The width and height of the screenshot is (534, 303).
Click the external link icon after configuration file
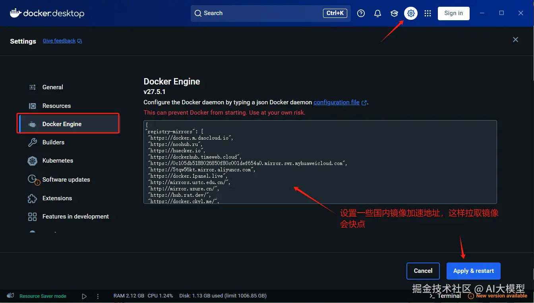[364, 102]
